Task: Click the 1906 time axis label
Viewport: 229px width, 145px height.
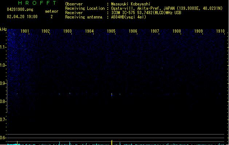Action: (x=133, y=31)
